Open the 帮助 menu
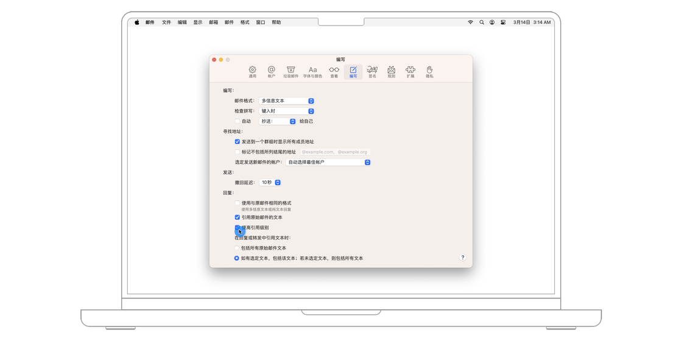Screen dimensions: 682x341 [276, 22]
